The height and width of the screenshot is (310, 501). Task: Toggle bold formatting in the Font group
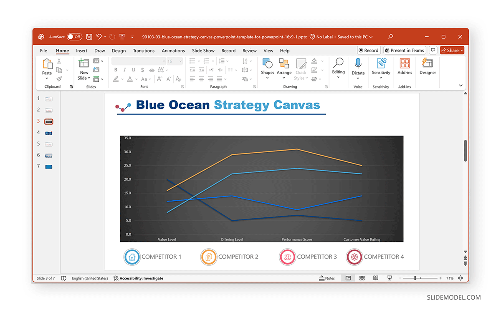[x=115, y=70]
